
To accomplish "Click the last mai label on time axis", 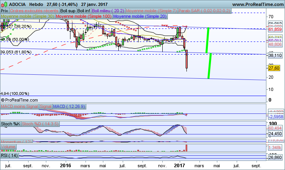I will [x=217, y=166].
